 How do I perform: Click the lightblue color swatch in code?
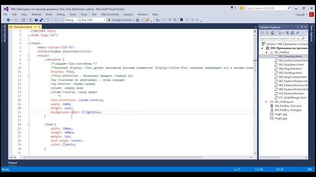point(83,112)
